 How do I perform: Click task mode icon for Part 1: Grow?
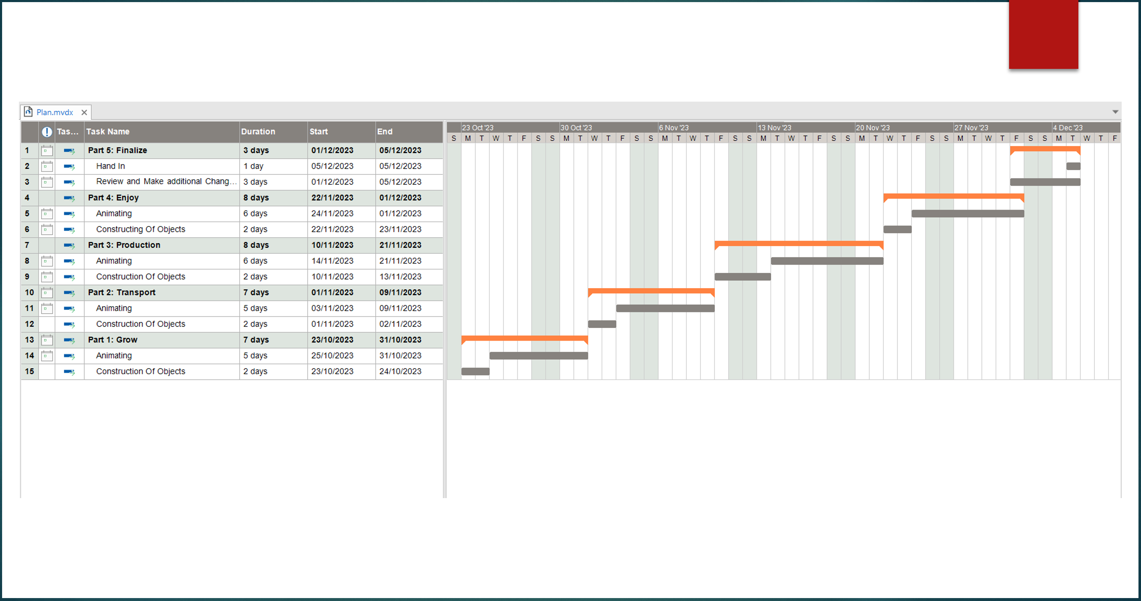click(69, 340)
